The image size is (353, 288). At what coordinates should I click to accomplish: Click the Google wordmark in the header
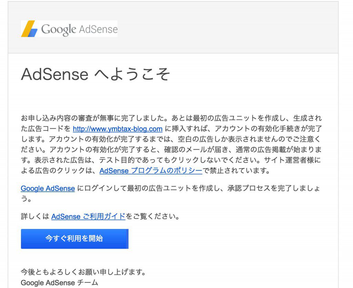tap(59, 30)
